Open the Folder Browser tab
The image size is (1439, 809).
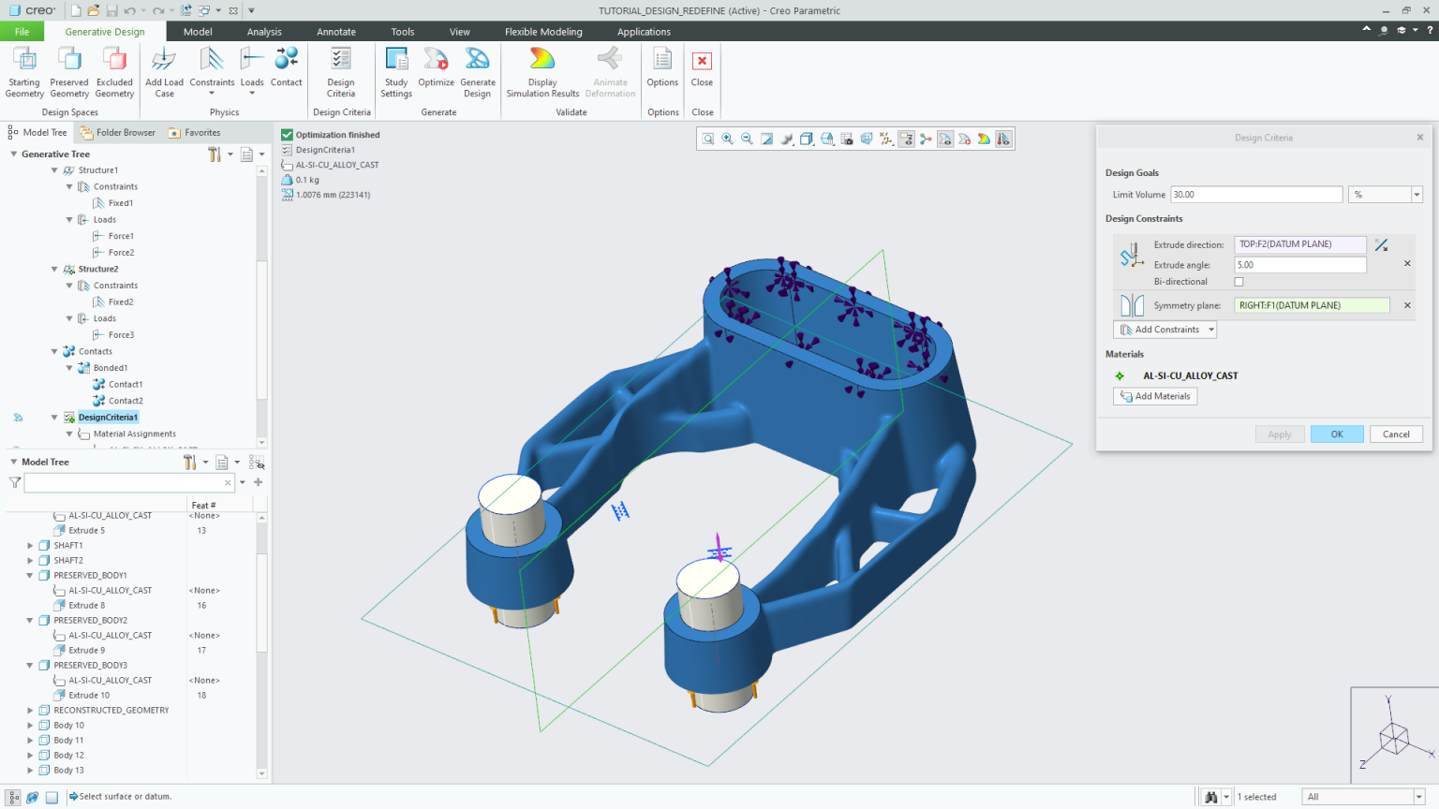click(125, 132)
